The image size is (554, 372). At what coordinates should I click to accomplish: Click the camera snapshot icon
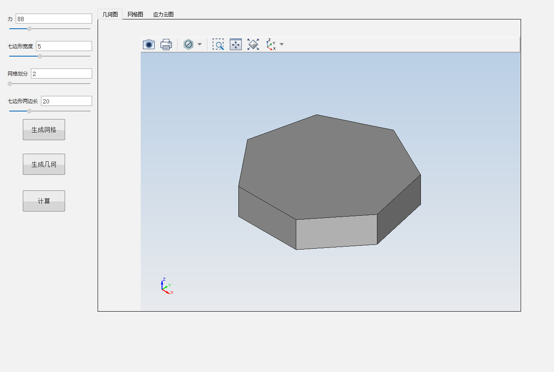(149, 44)
